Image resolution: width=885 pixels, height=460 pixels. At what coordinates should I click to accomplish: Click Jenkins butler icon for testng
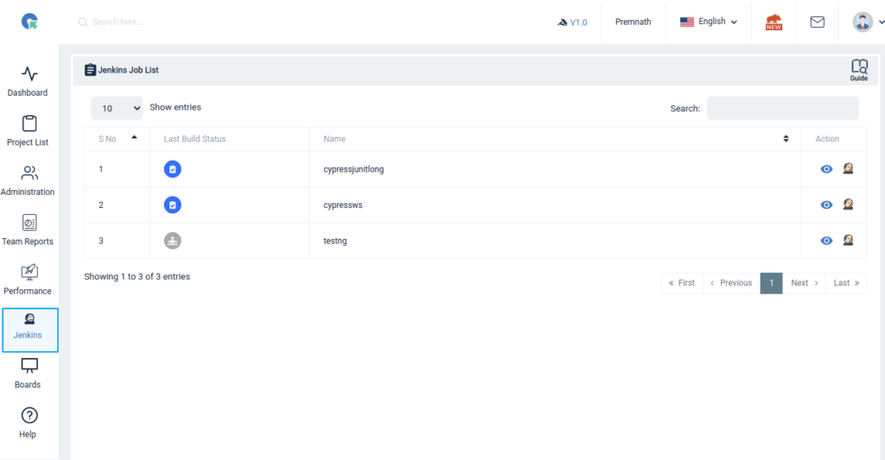click(x=848, y=240)
